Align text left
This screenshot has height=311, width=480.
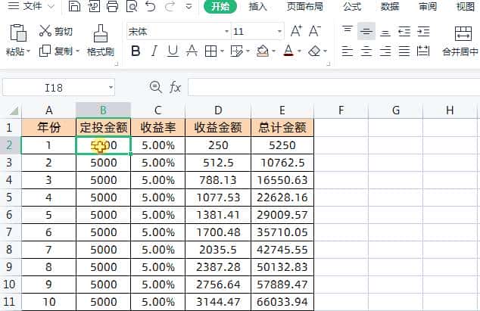point(348,51)
